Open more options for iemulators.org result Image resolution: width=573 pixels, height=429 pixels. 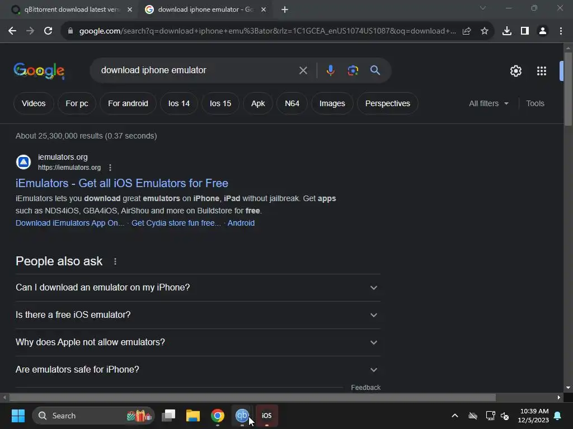click(110, 168)
